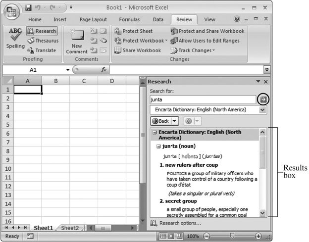Switch to Page Break Preview in status bar
The width and height of the screenshot is (309, 242).
pyautogui.click(x=179, y=236)
